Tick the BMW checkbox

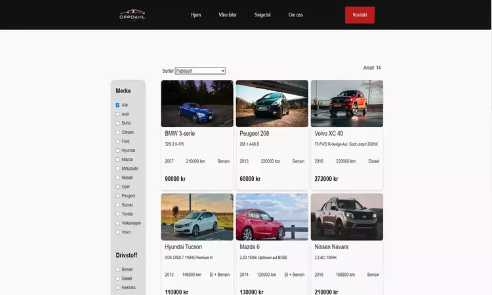coord(118,123)
